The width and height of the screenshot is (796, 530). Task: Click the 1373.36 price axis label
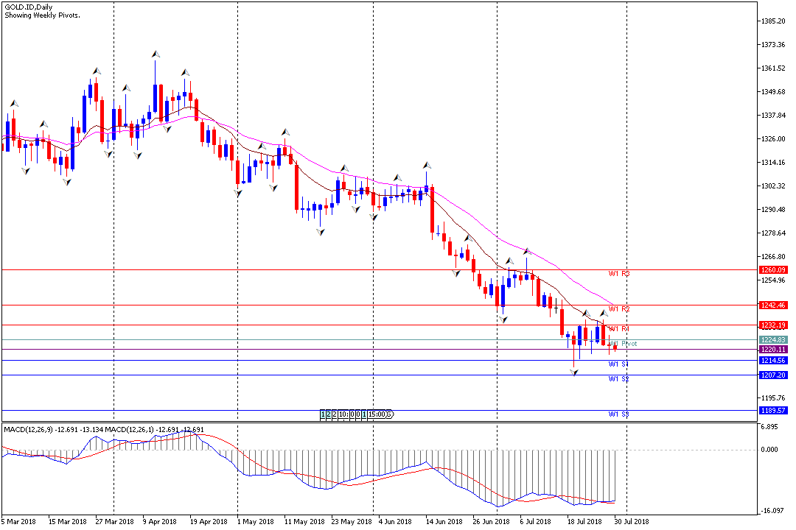[x=773, y=45]
